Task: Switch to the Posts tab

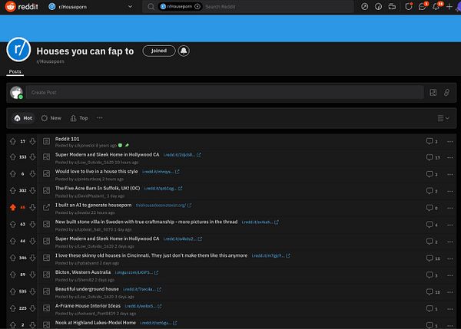Action: tap(15, 71)
